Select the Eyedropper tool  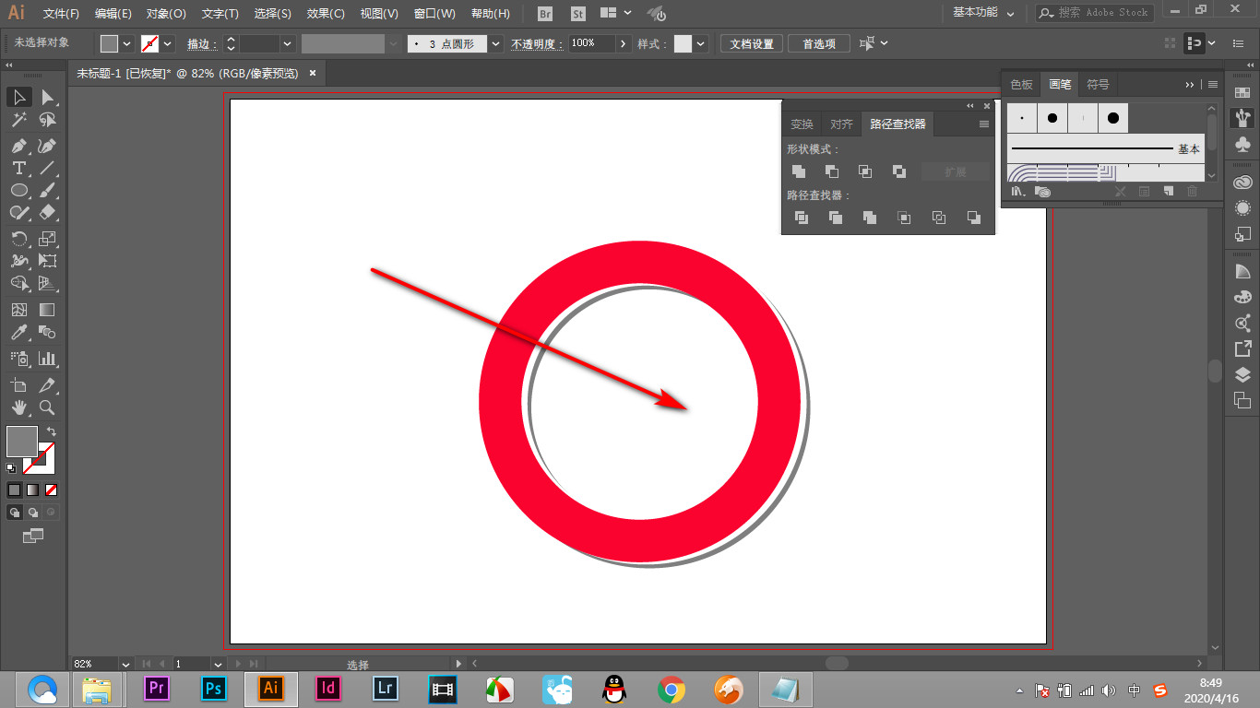(18, 332)
